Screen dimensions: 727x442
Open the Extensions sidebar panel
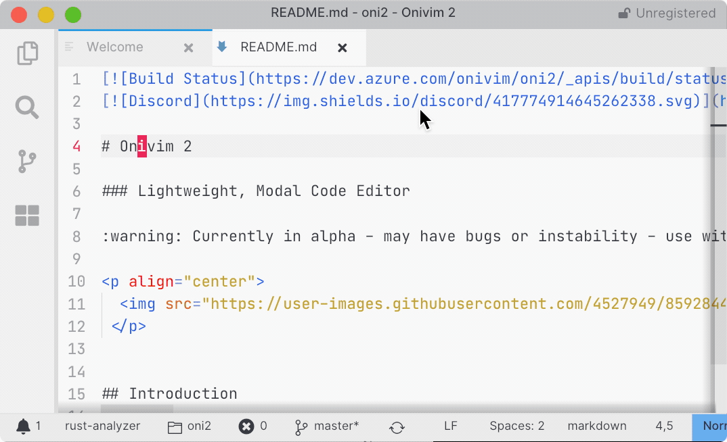pyautogui.click(x=27, y=215)
